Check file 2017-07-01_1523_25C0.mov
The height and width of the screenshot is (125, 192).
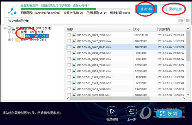[x=69, y=77]
